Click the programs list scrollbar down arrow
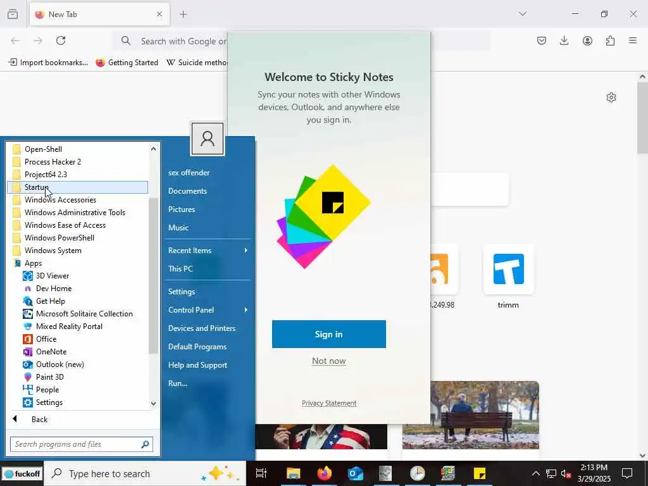This screenshot has height=486, width=648. click(153, 403)
